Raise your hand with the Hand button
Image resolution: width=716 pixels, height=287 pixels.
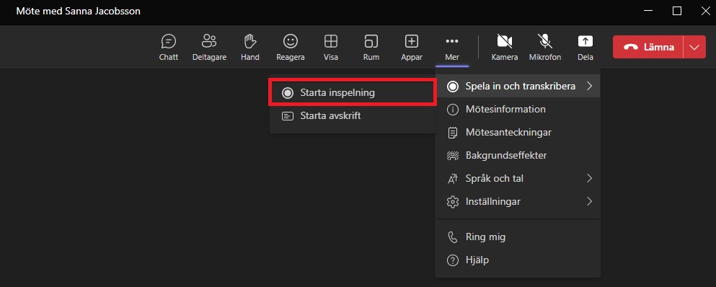pos(249,48)
